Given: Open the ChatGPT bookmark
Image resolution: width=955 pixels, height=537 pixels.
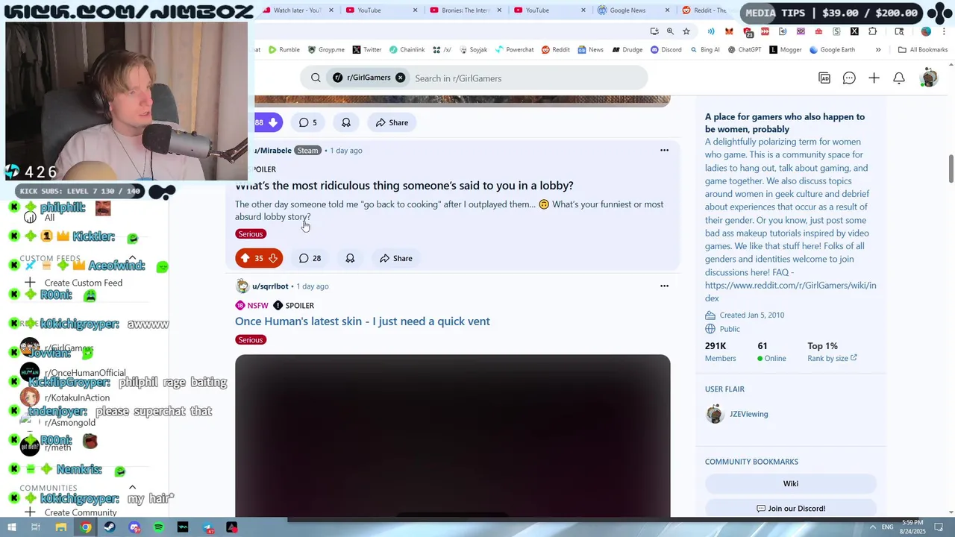Looking at the screenshot, I should click(744, 50).
